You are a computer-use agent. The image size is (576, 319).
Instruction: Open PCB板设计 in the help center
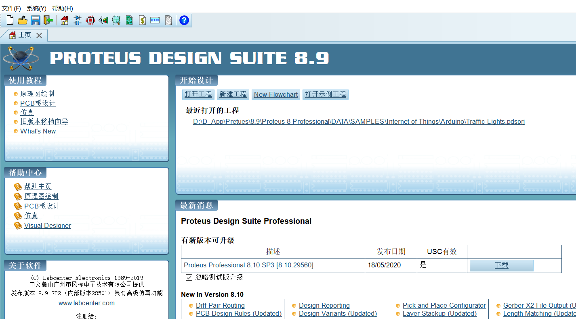click(42, 206)
